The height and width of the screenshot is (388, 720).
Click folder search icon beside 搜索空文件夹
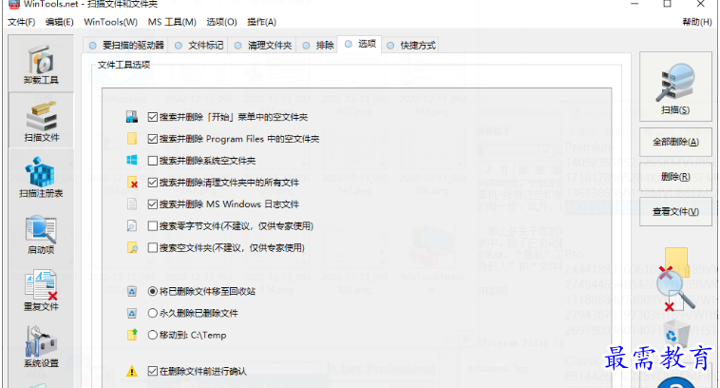point(132,247)
